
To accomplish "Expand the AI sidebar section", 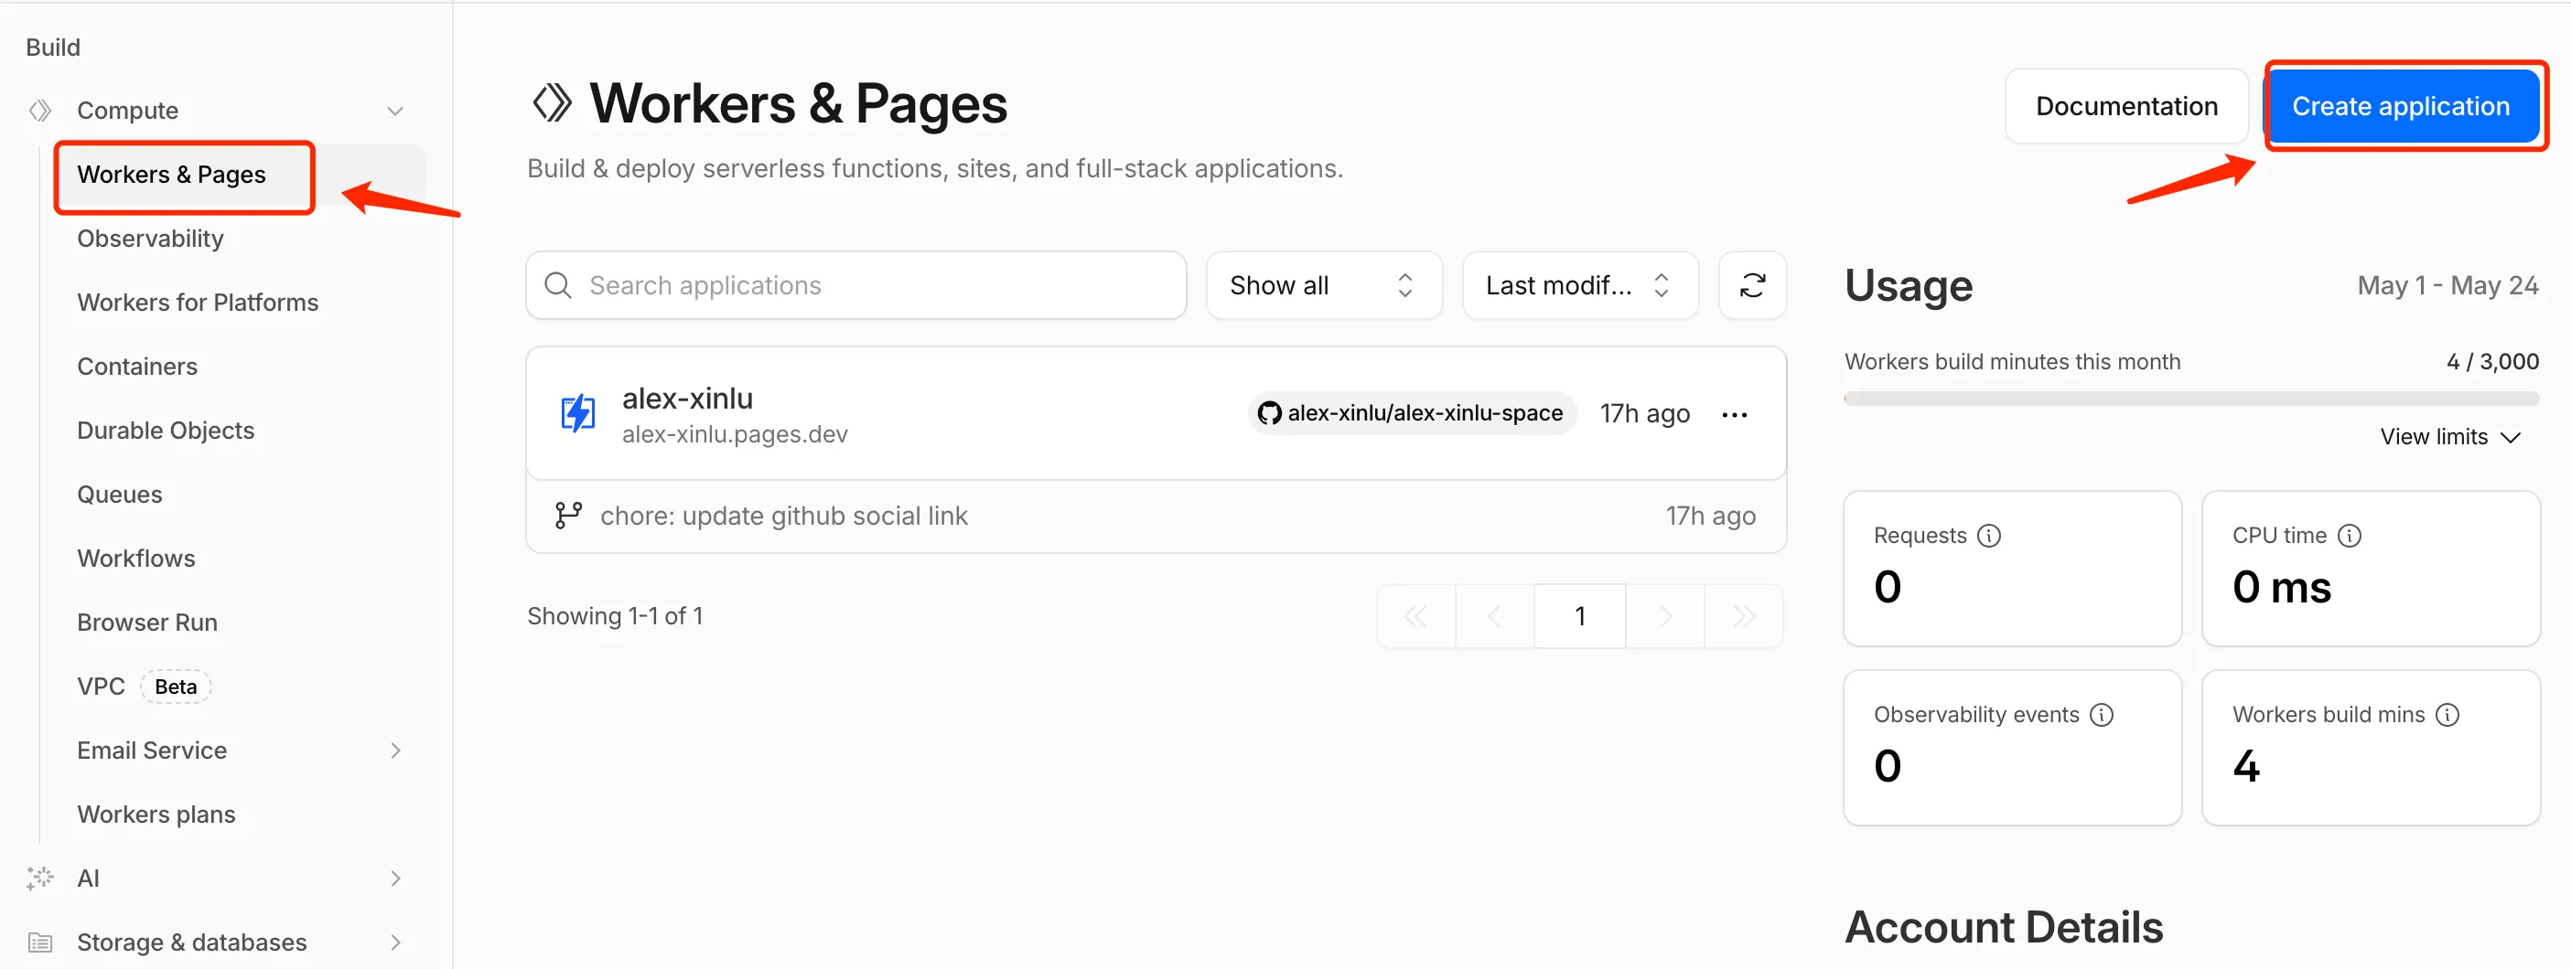I will pyautogui.click(x=396, y=878).
